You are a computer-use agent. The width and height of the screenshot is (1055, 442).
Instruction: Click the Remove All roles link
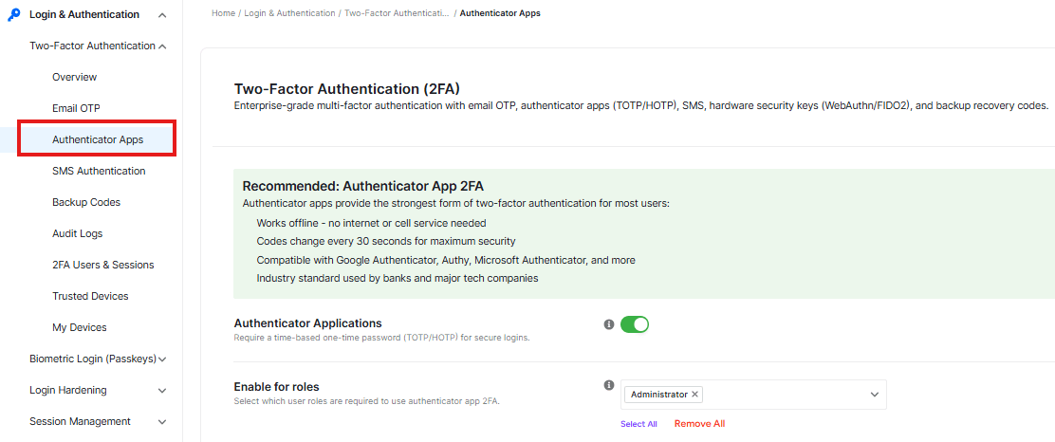tap(699, 424)
